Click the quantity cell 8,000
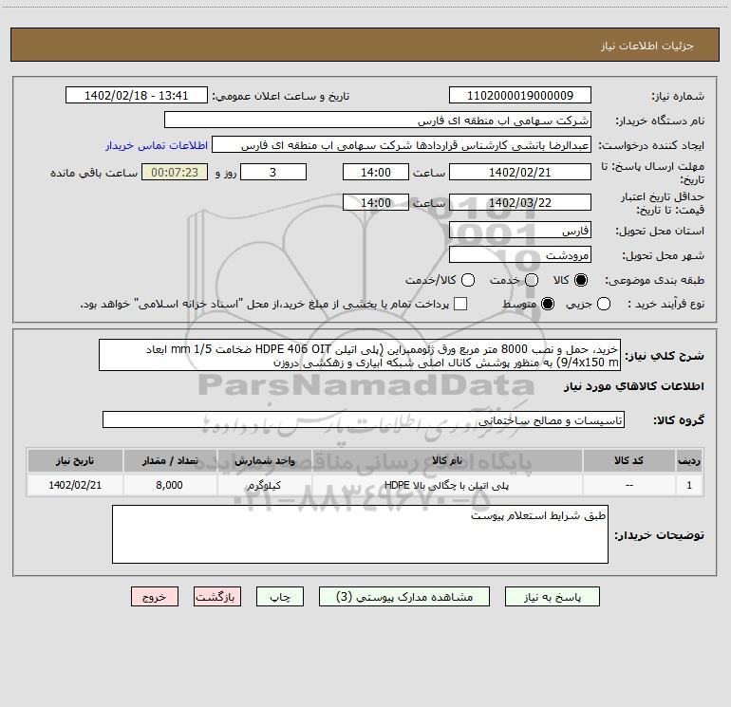 170,485
